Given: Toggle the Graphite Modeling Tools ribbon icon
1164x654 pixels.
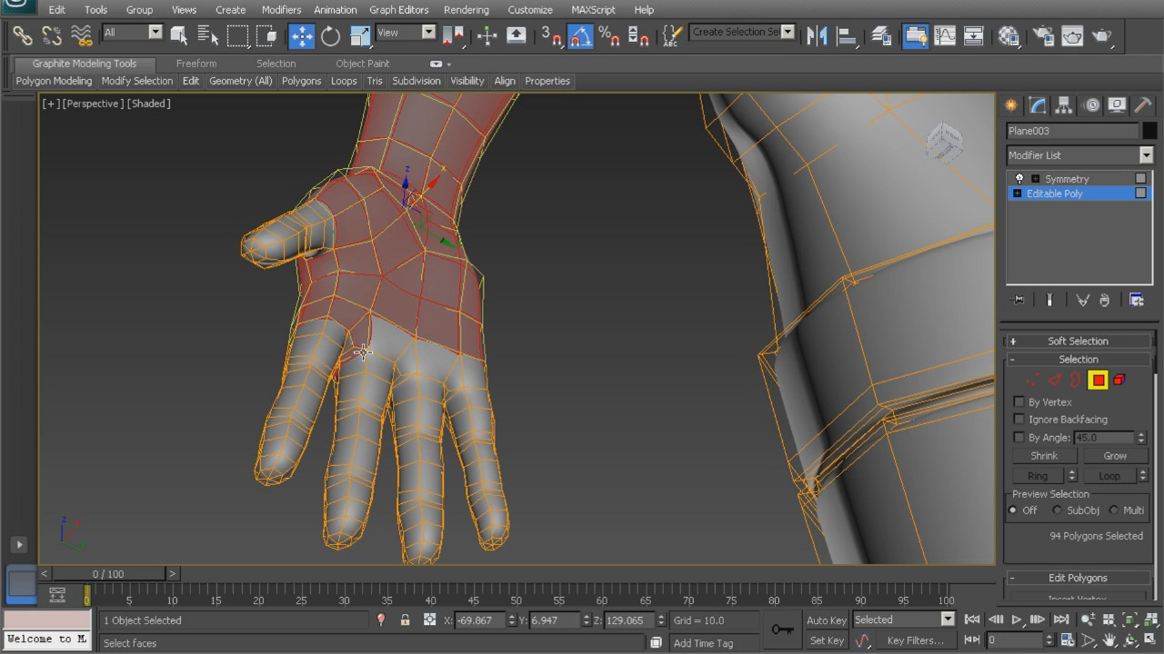Looking at the screenshot, I should (x=916, y=35).
